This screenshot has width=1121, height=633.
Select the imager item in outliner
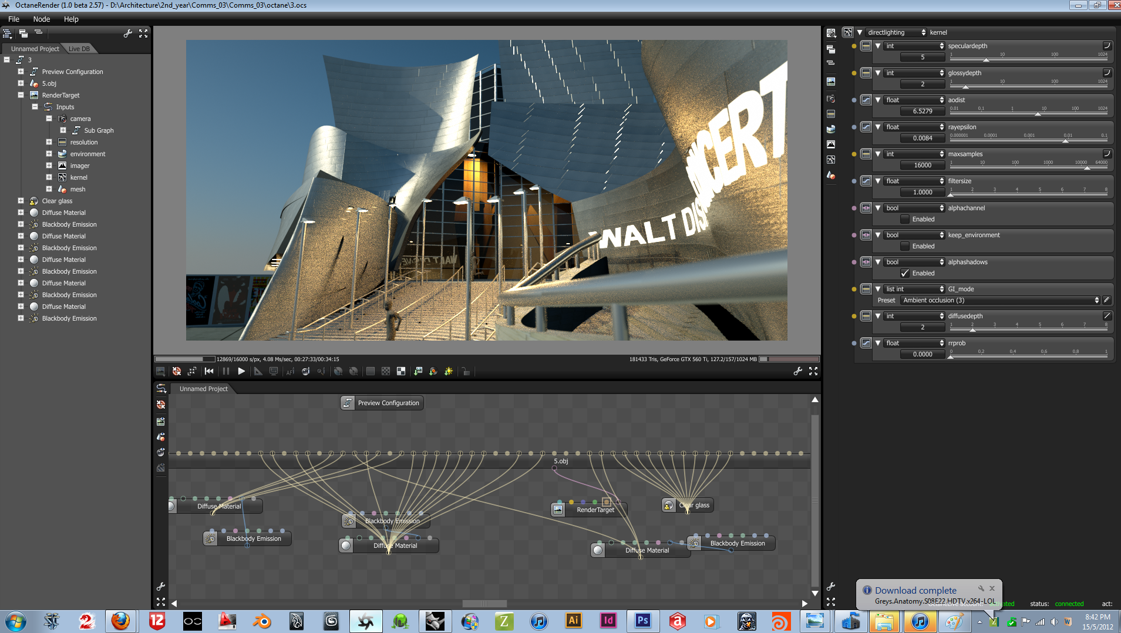[x=80, y=166]
